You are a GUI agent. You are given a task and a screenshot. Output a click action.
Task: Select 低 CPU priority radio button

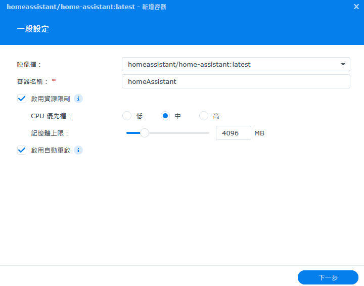127,116
